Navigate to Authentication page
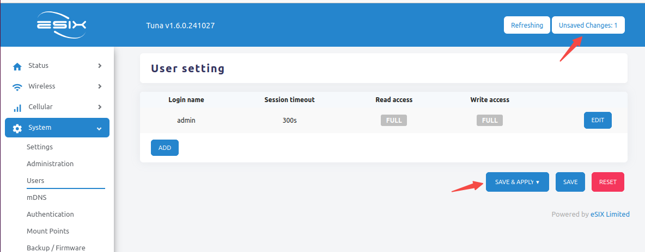 click(50, 215)
